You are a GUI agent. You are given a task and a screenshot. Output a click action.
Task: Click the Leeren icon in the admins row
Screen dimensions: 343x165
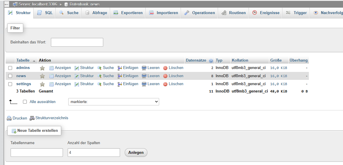(x=144, y=68)
